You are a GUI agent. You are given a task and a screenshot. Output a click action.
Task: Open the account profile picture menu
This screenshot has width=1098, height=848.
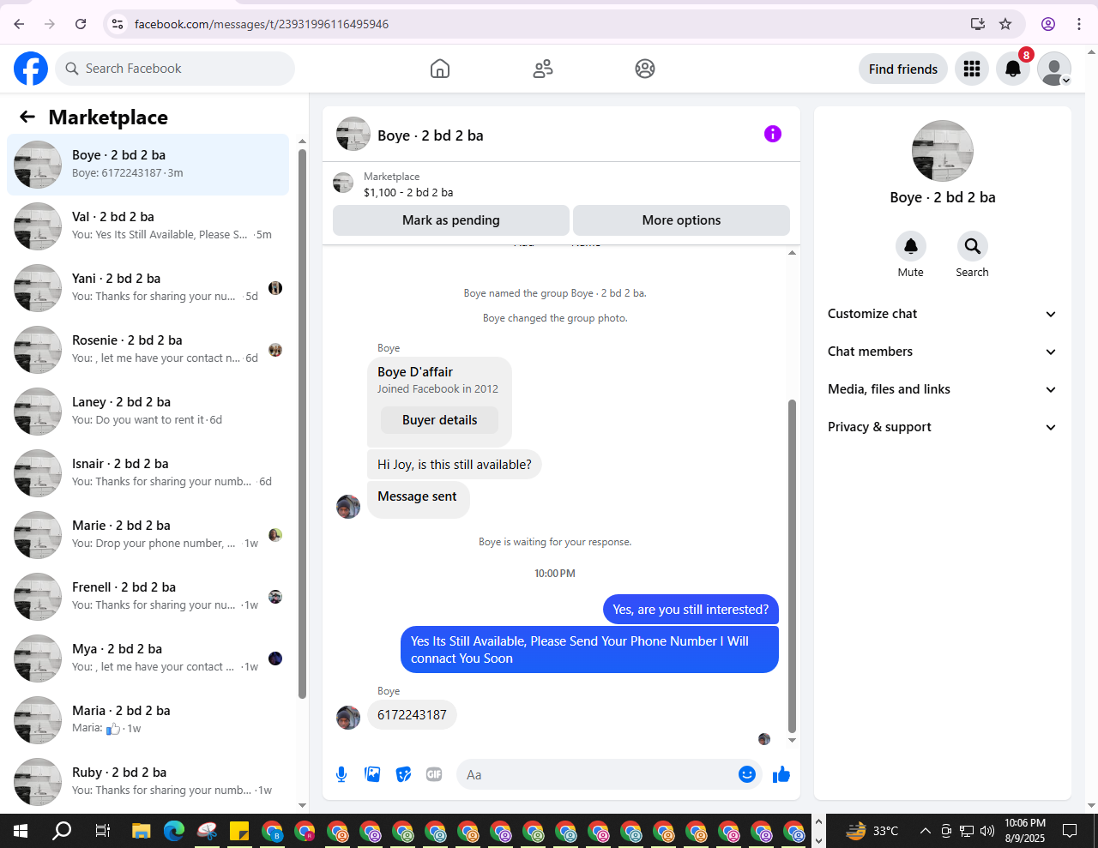pyautogui.click(x=1054, y=69)
